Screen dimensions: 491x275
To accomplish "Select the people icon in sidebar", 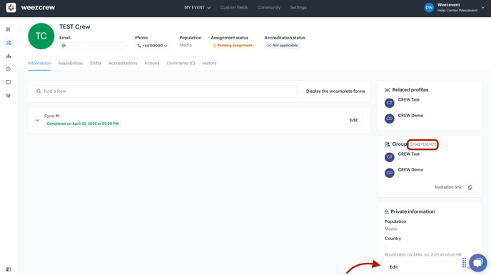I will 9,43.
